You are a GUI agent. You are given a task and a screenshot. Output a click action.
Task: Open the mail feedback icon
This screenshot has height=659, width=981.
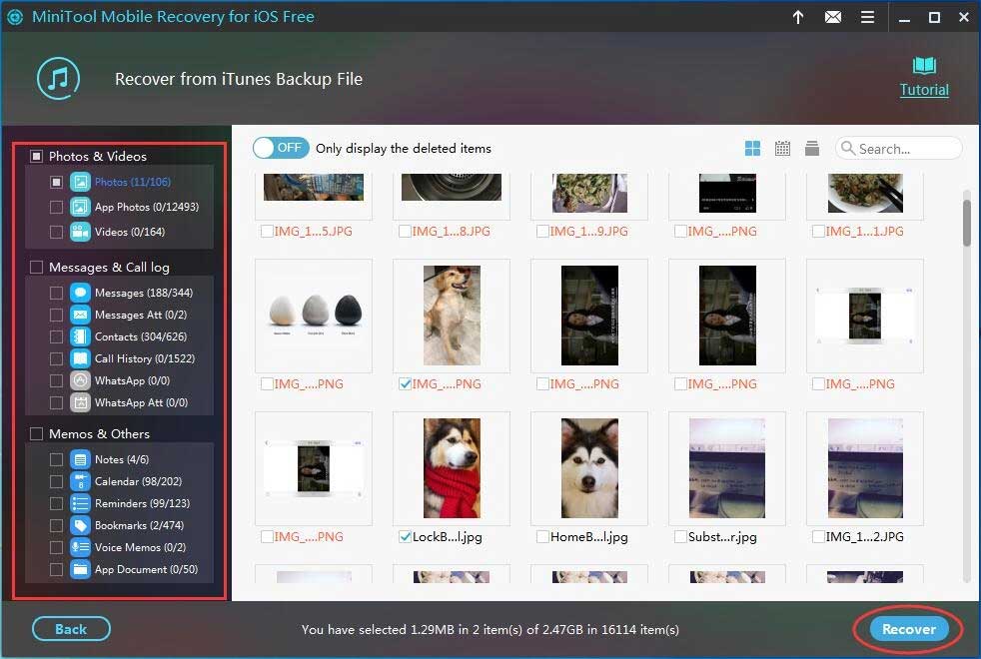pyautogui.click(x=833, y=17)
